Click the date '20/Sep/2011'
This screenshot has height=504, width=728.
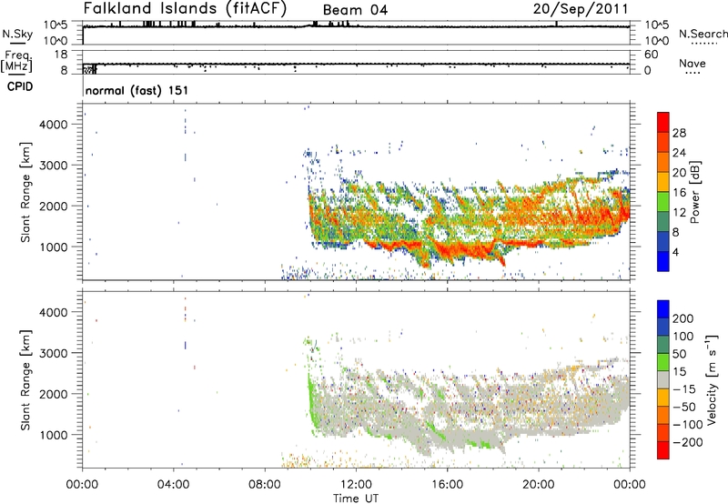[581, 8]
